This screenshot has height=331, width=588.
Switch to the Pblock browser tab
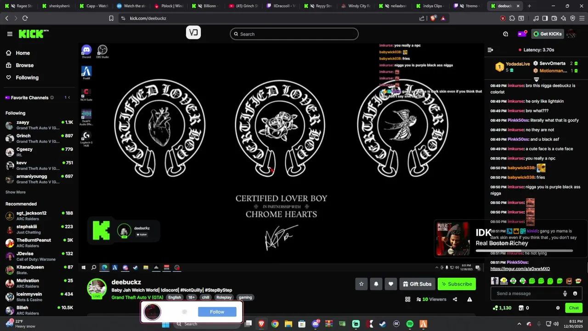(169, 6)
